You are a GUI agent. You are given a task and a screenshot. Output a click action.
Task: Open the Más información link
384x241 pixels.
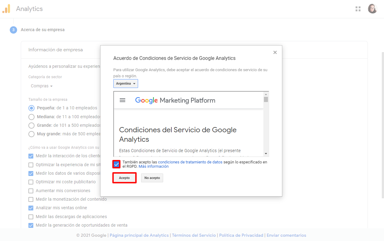(154, 166)
